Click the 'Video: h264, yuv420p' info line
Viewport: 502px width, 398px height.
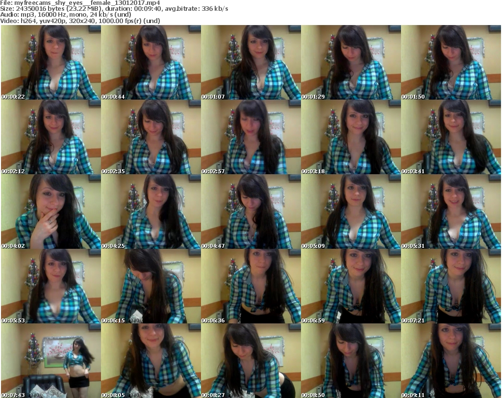[80, 21]
